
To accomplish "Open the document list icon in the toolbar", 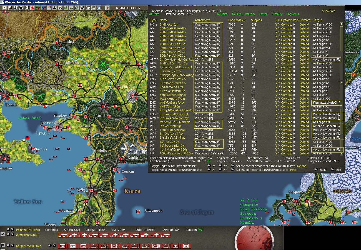I will (x=10, y=7).
